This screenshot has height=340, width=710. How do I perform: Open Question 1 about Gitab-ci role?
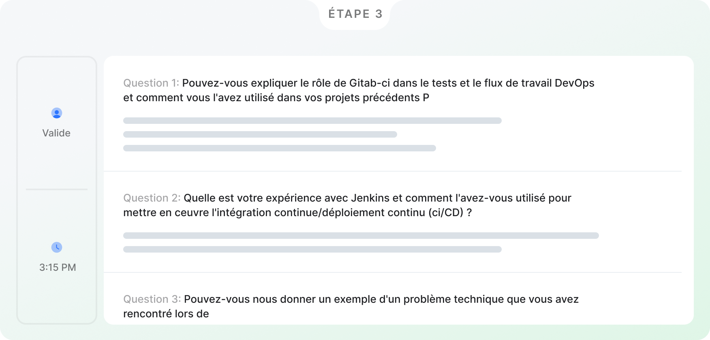(359, 90)
